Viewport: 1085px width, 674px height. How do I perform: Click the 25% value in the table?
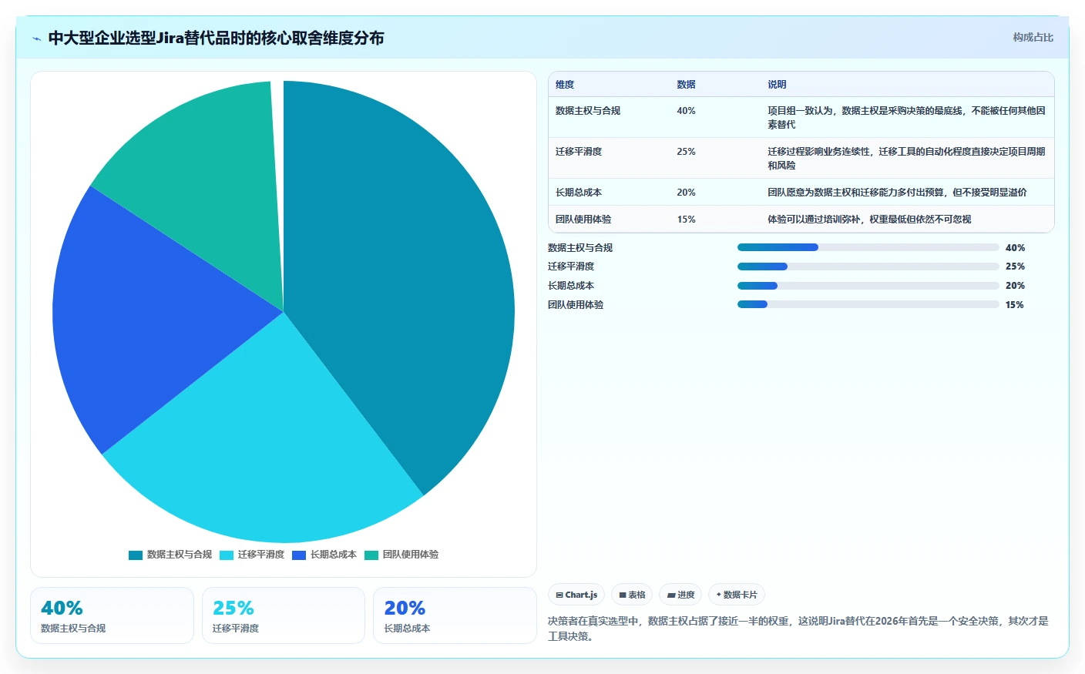[x=686, y=152]
